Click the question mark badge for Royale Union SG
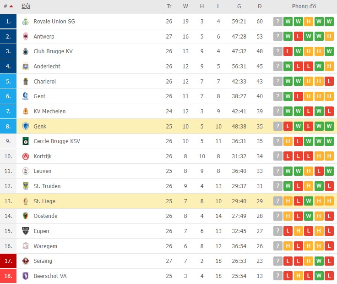337x284 pixels. (x=277, y=22)
